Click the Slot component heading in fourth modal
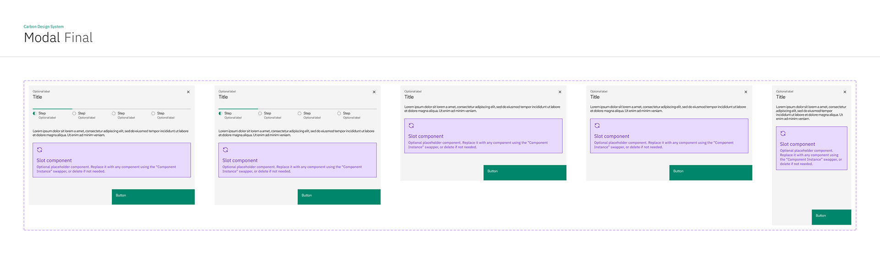880x254 pixels. click(x=611, y=136)
